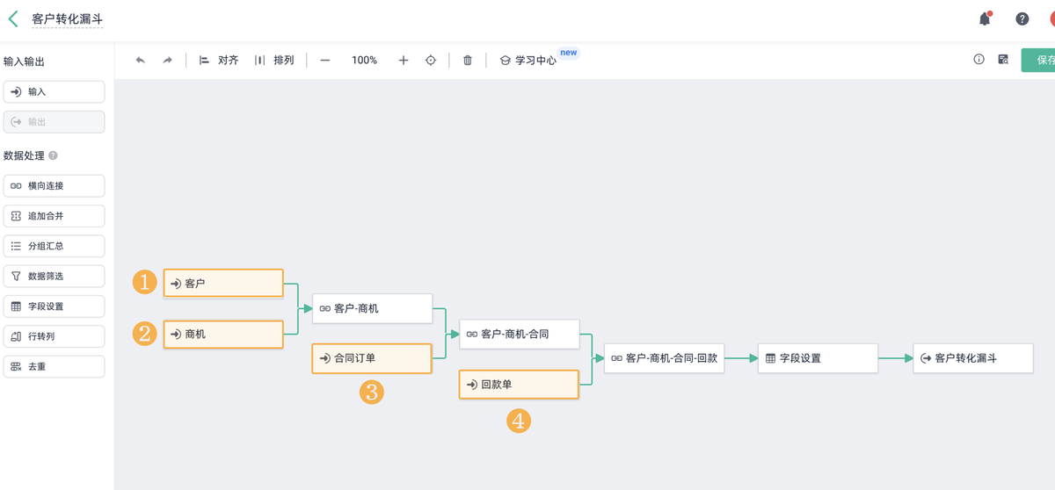The height and width of the screenshot is (490, 1055).
Task: Redo the last canvas action
Action: coord(167,61)
